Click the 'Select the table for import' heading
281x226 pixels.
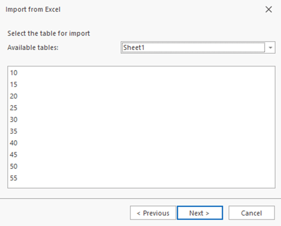[x=49, y=34]
